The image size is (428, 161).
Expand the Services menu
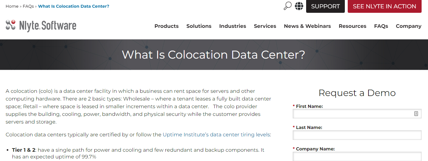click(x=265, y=26)
